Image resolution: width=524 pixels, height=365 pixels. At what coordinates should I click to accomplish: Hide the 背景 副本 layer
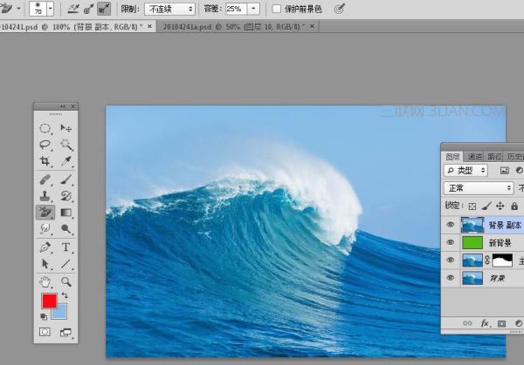(x=450, y=225)
